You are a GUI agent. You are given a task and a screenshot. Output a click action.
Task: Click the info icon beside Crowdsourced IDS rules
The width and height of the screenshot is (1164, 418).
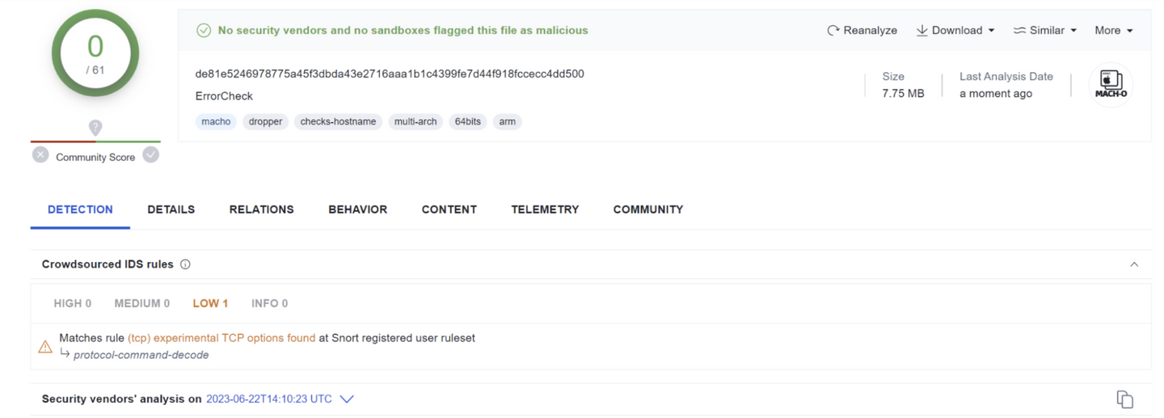[185, 264]
